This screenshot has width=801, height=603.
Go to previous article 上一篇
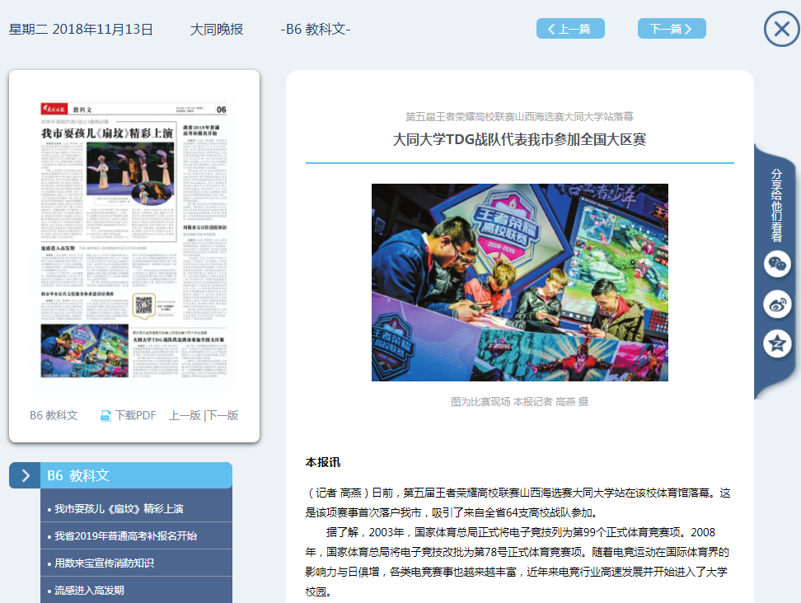[x=570, y=29]
